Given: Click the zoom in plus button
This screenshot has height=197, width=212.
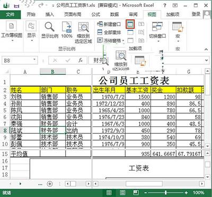Looking at the screenshot, I should point(186,193).
